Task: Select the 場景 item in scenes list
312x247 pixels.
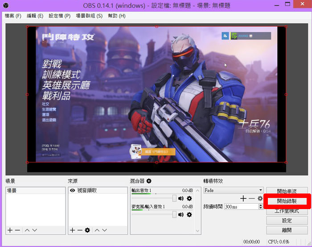Action: pos(35,190)
